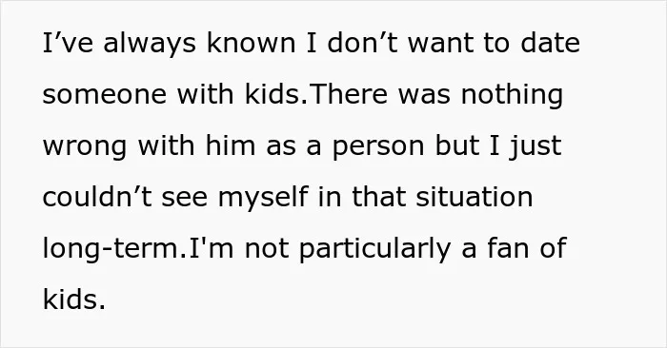
Task: Click the word "situation"
Action: pos(474,196)
